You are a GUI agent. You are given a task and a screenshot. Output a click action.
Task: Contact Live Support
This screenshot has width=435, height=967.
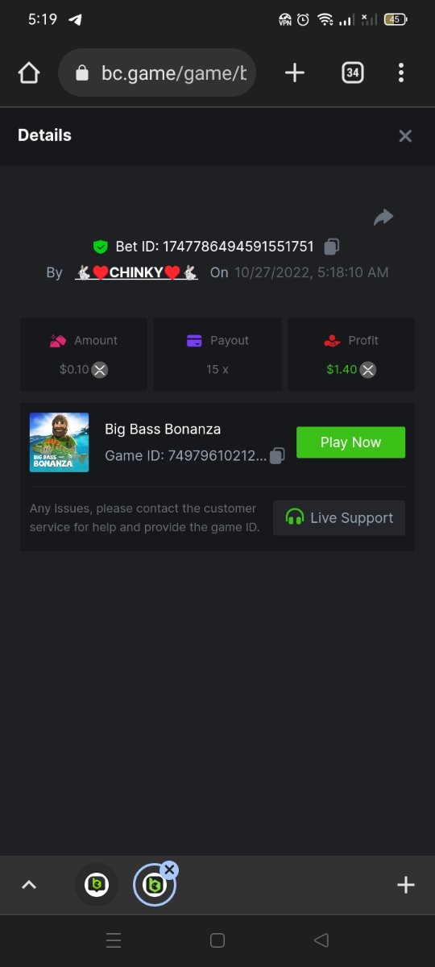(339, 518)
